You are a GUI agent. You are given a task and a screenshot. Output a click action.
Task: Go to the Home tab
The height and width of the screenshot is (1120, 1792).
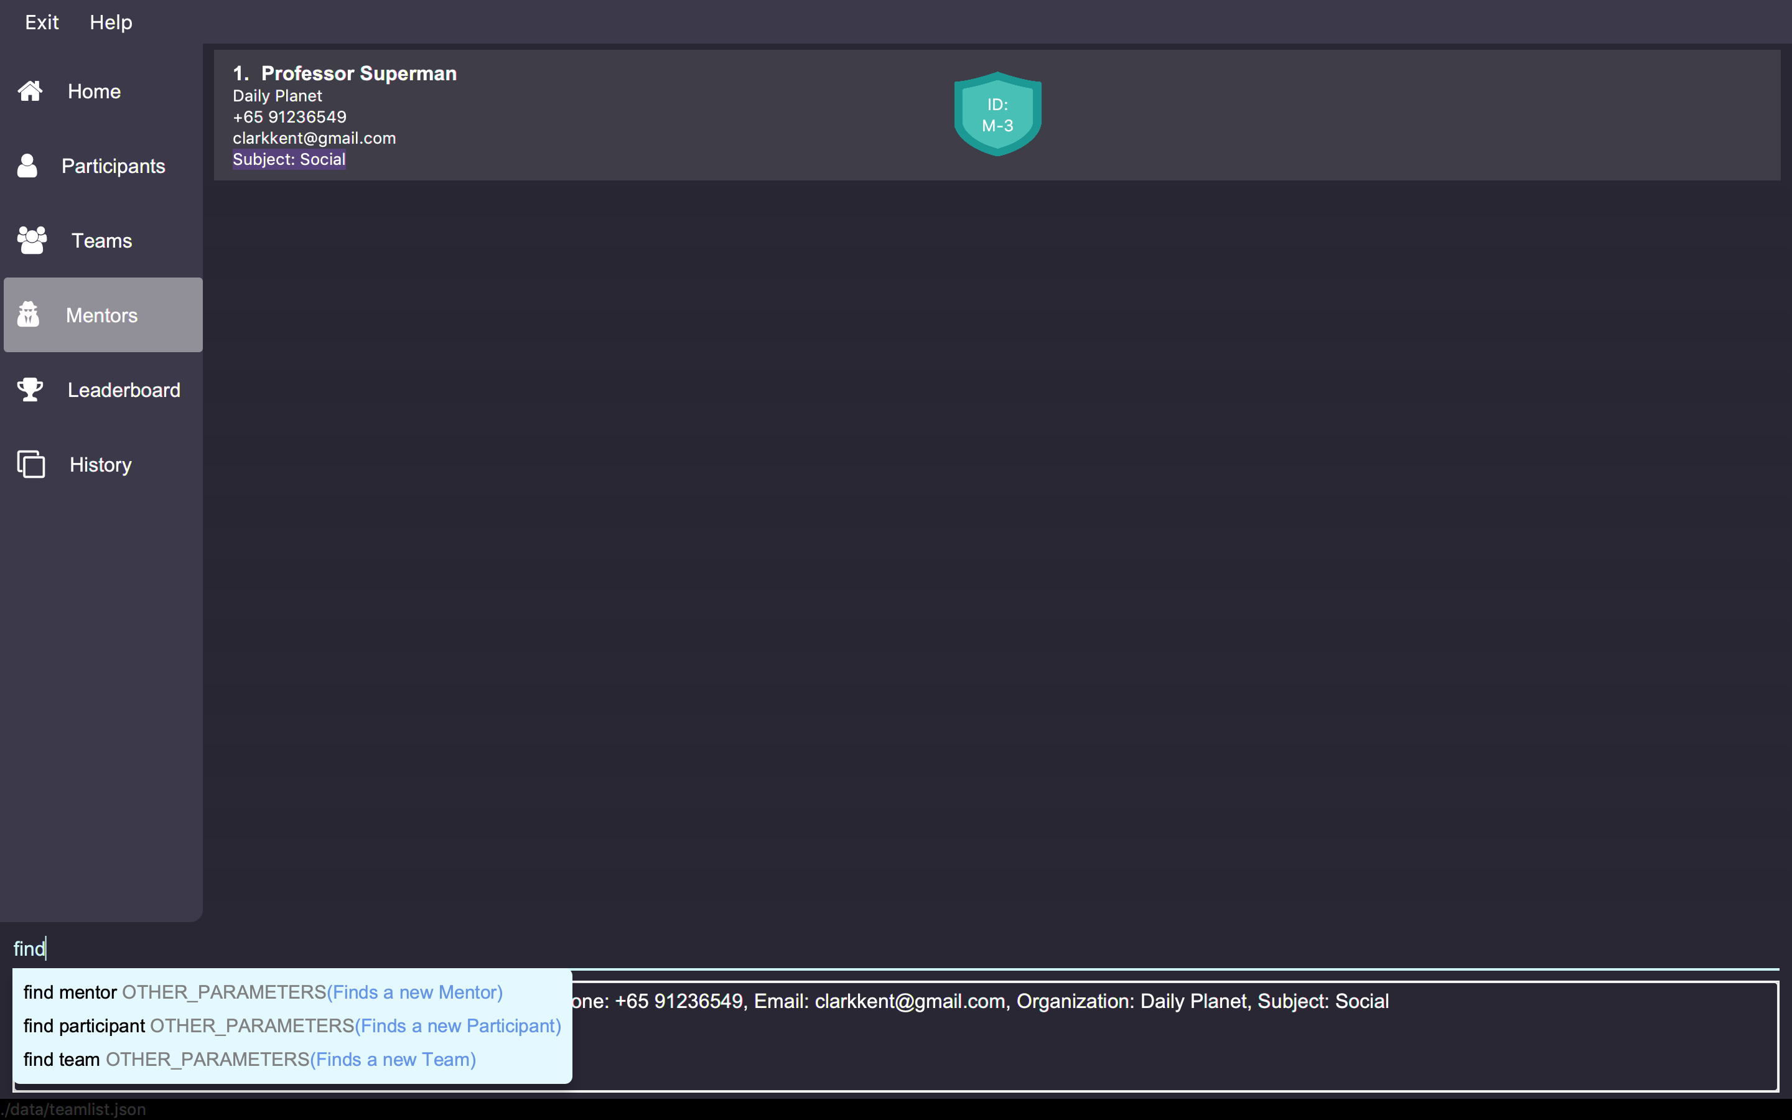[x=94, y=91]
